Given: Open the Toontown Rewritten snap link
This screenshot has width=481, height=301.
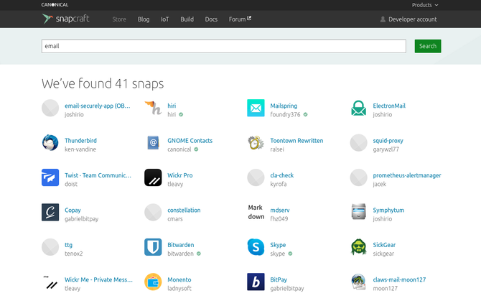Looking at the screenshot, I should coord(296,141).
